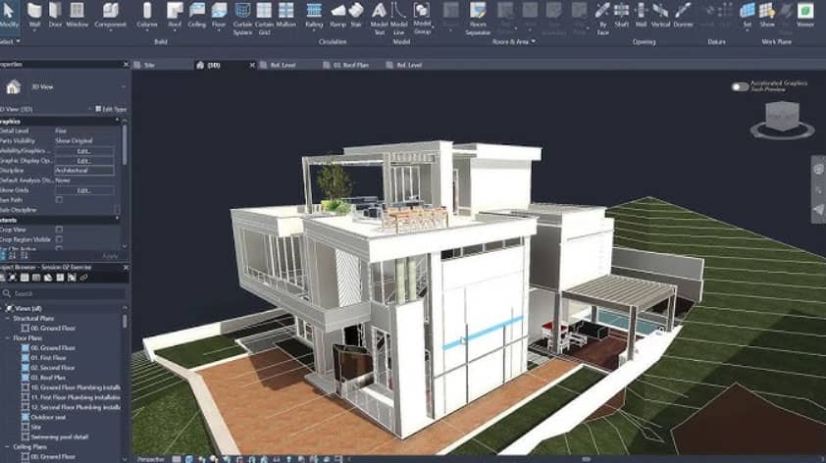The height and width of the screenshot is (463, 826).
Task: Select the Window tool
Action: pos(77,15)
